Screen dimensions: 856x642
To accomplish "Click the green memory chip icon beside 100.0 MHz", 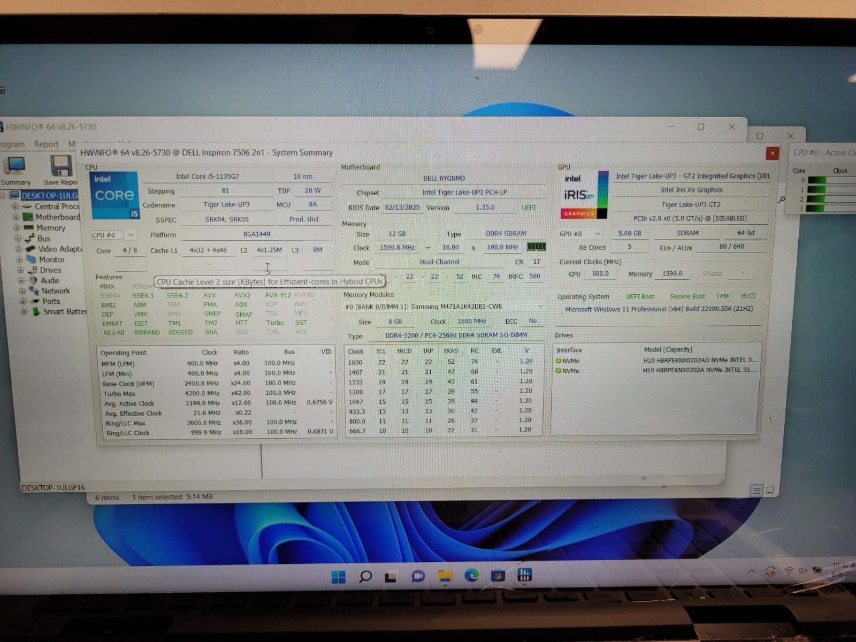I will (536, 247).
